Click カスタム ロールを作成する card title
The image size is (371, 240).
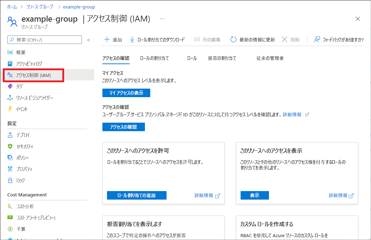tap(267, 224)
